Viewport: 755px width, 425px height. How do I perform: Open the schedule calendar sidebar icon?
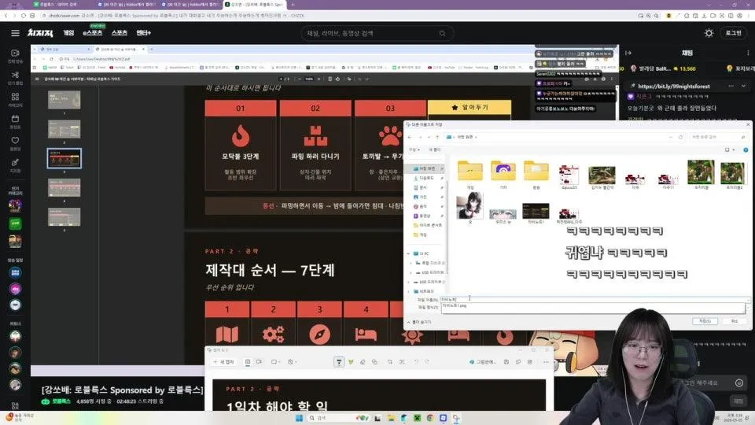click(x=15, y=119)
